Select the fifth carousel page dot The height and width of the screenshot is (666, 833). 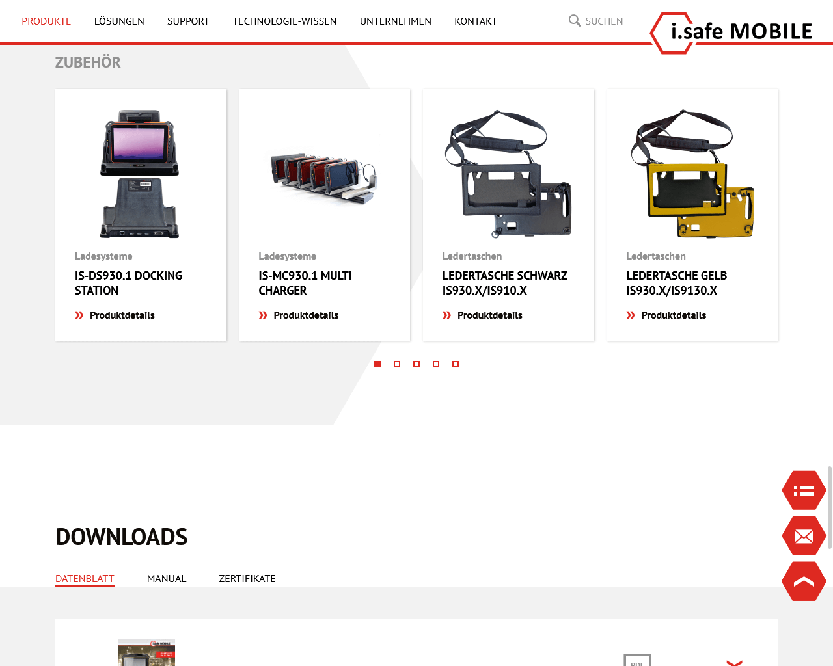point(456,364)
